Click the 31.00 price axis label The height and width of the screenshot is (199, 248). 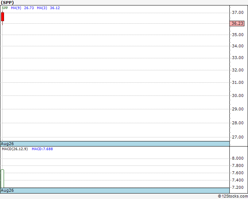click(x=238, y=82)
